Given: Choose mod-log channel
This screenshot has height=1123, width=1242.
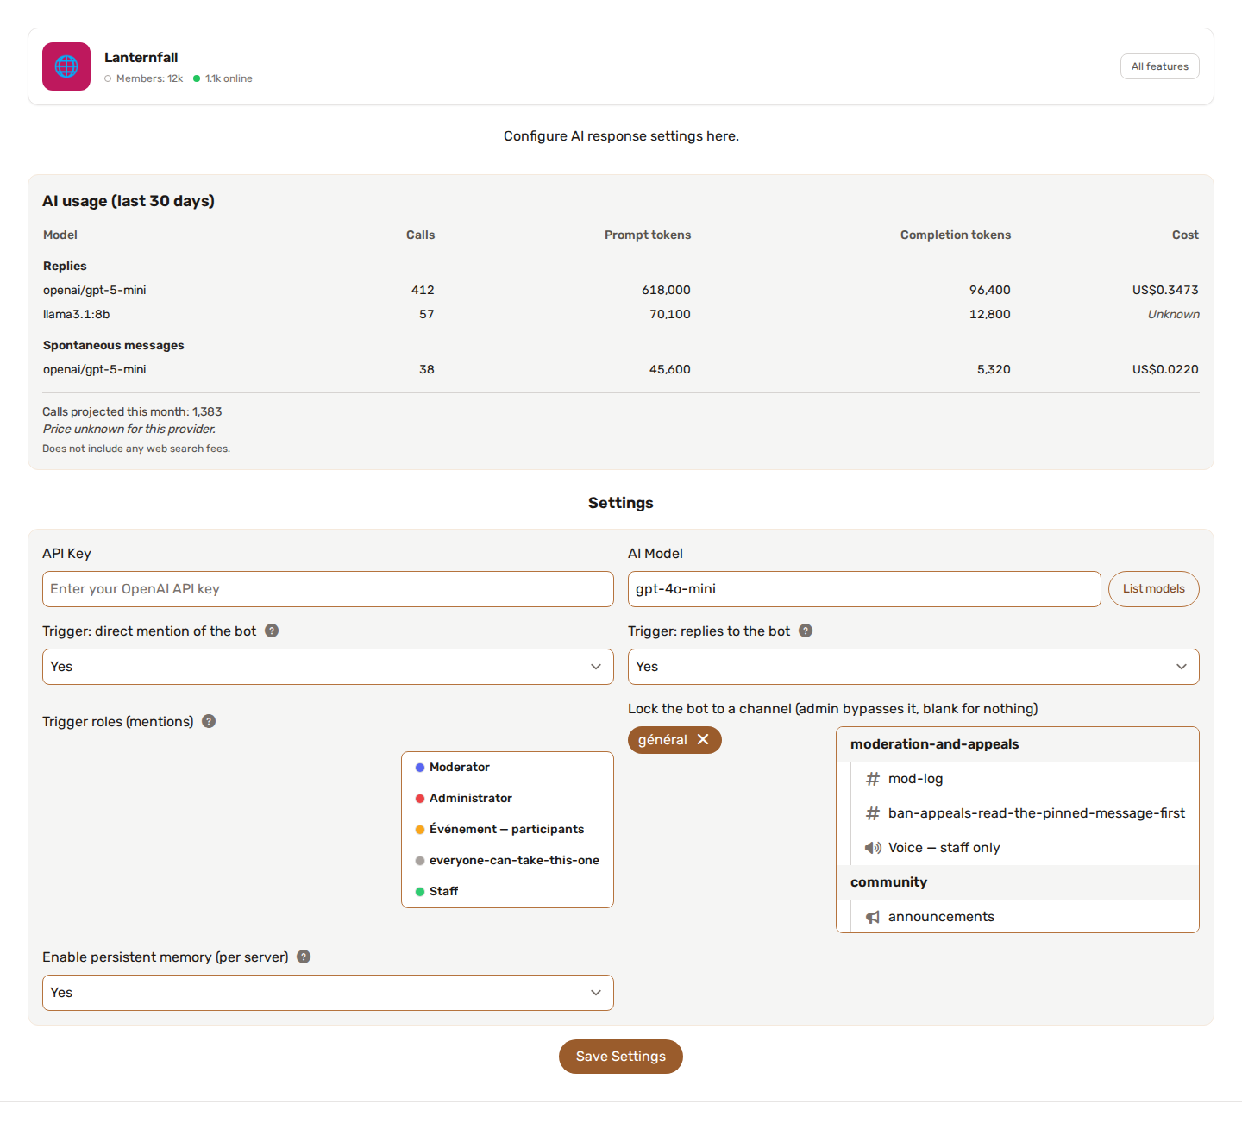Looking at the screenshot, I should pyautogui.click(x=1025, y=779).
